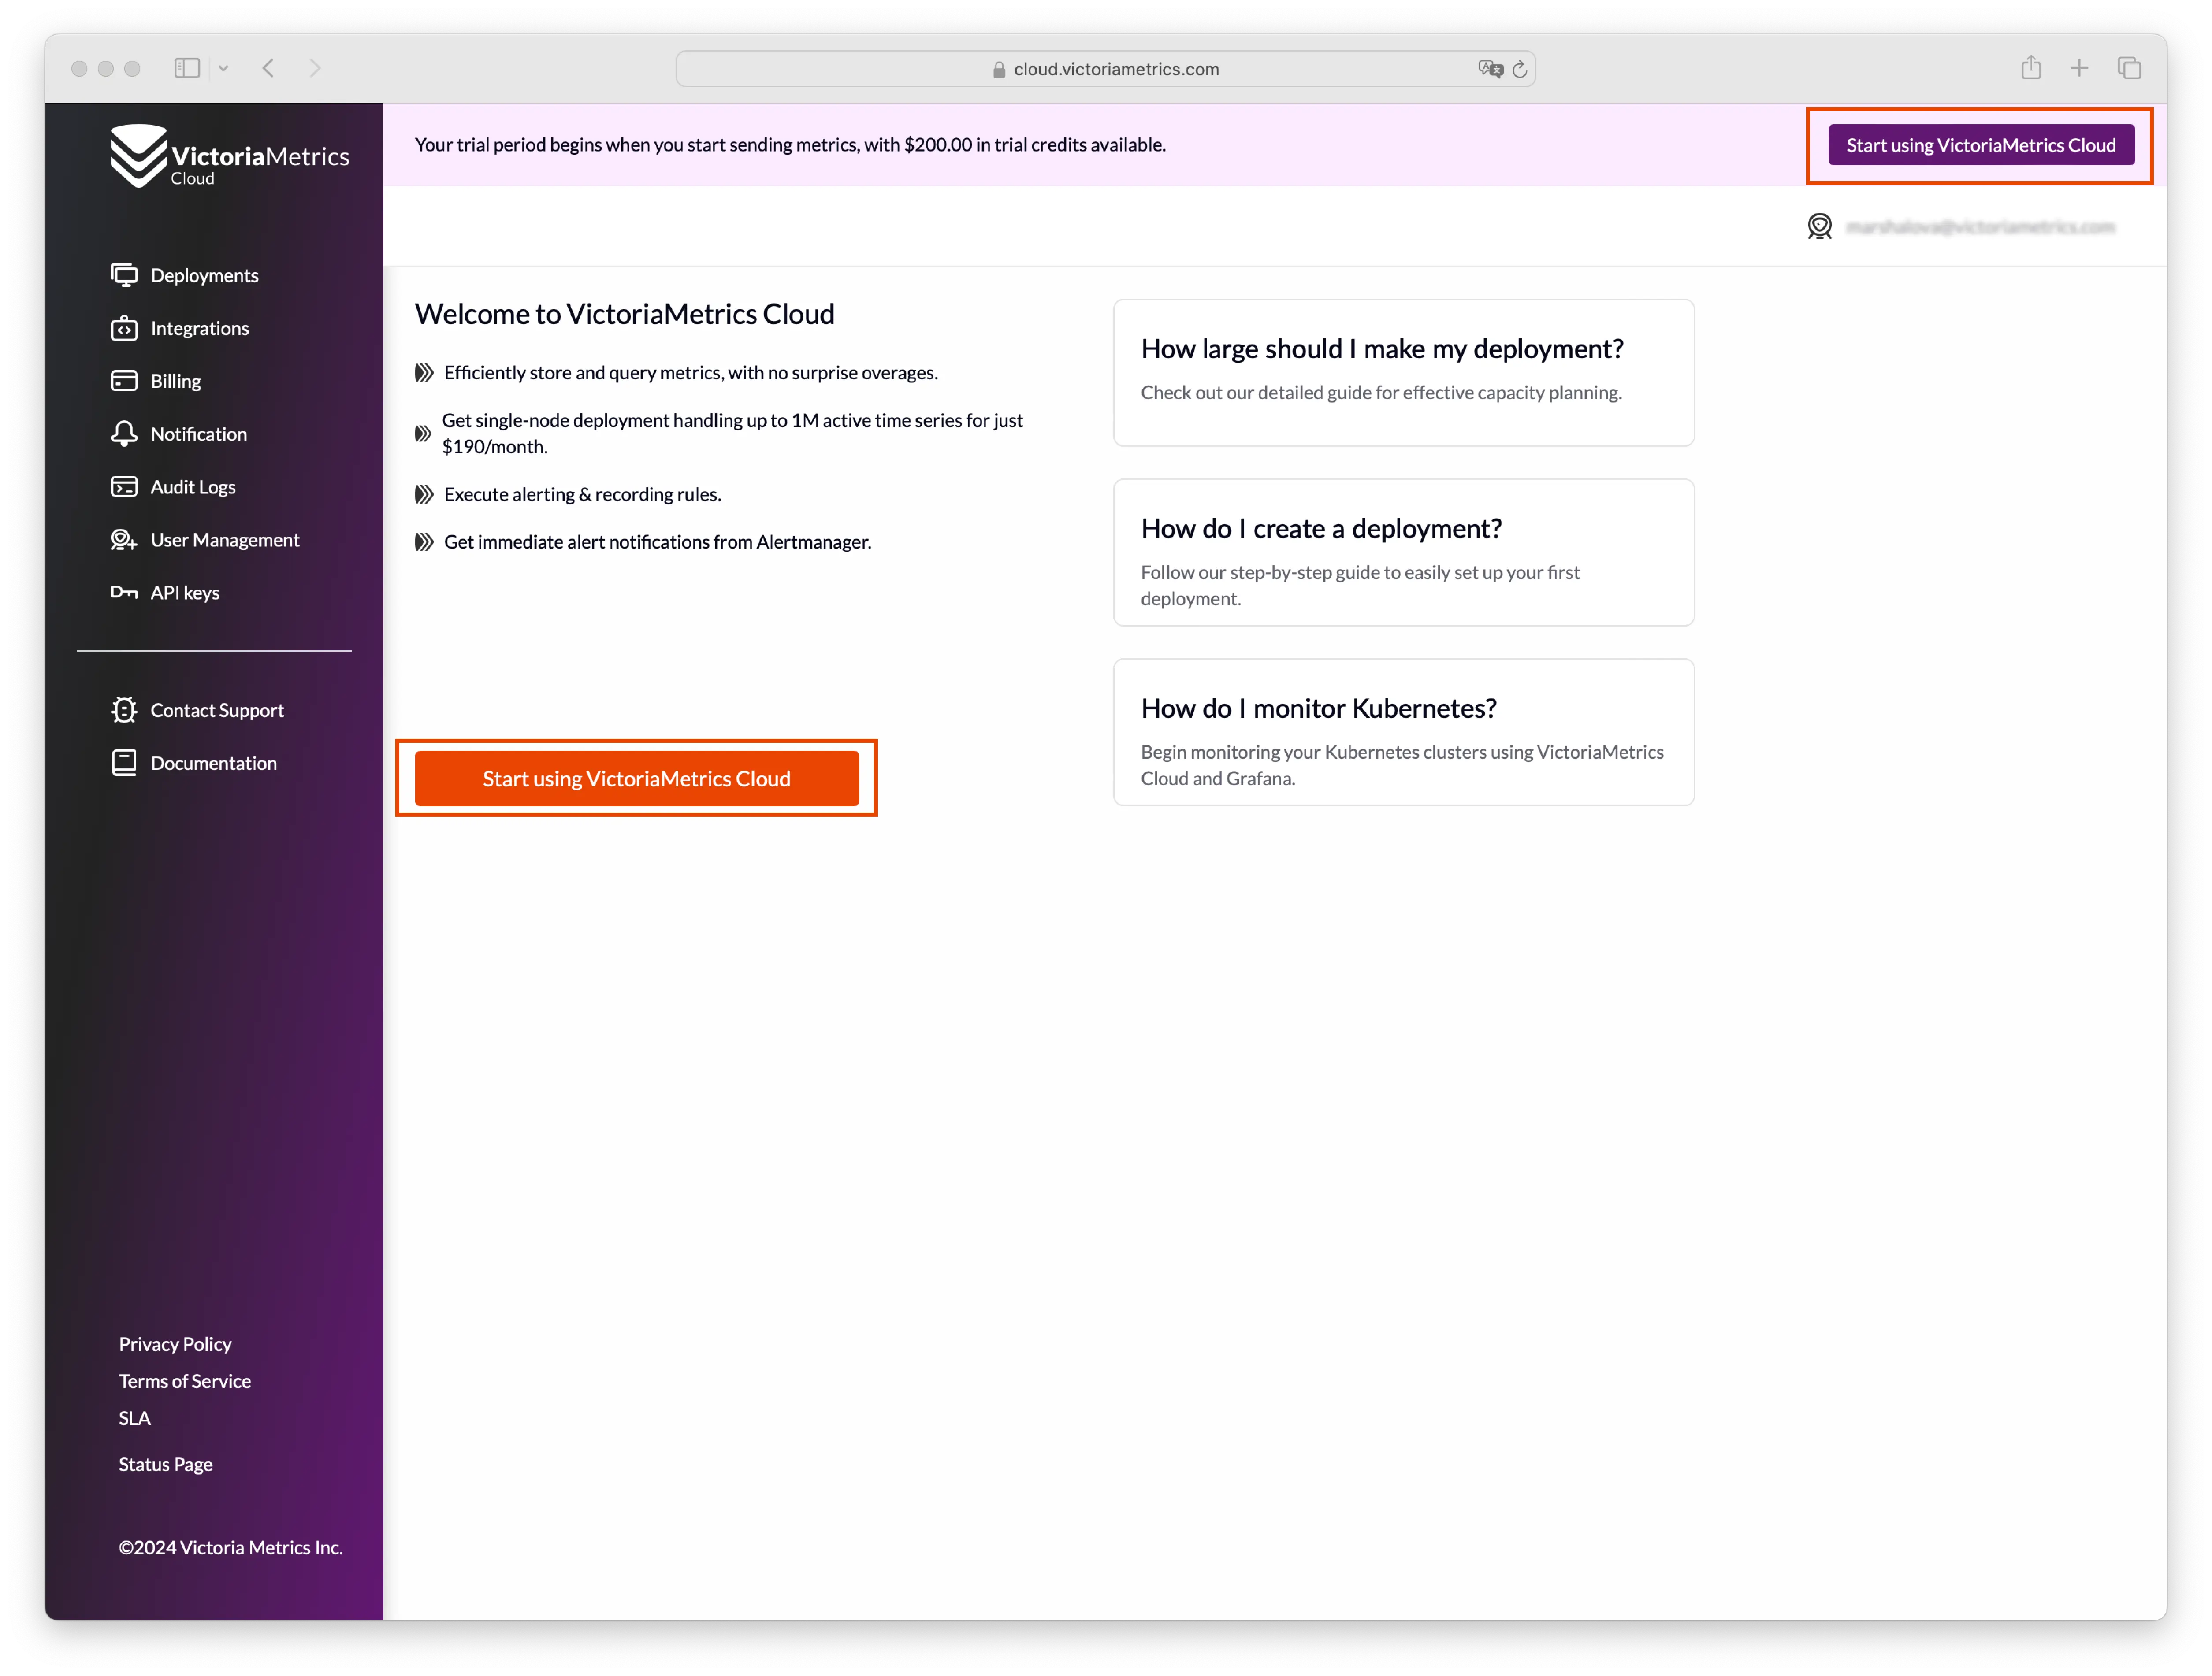Image resolution: width=2212 pixels, height=1676 pixels.
Task: Click the Integrations icon in sidebar
Action: coord(125,327)
